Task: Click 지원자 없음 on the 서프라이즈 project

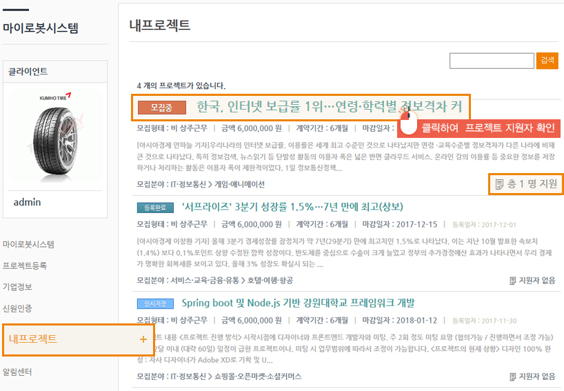Action: click(532, 281)
